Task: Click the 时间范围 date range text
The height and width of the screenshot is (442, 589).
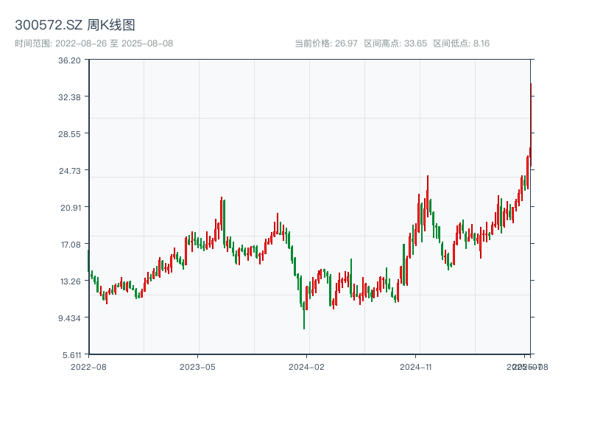Action: pos(94,43)
